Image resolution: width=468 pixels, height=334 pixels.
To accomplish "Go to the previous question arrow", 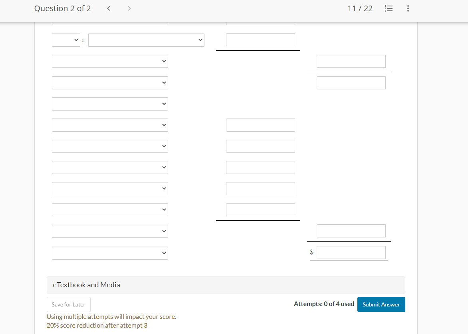I will 109,8.
